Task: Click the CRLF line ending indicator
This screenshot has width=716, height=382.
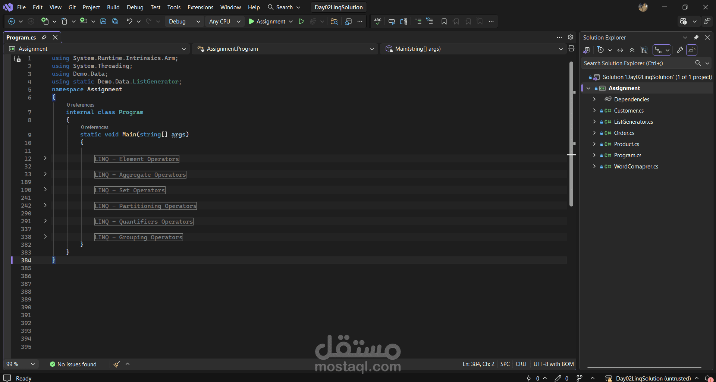Action: click(x=521, y=364)
